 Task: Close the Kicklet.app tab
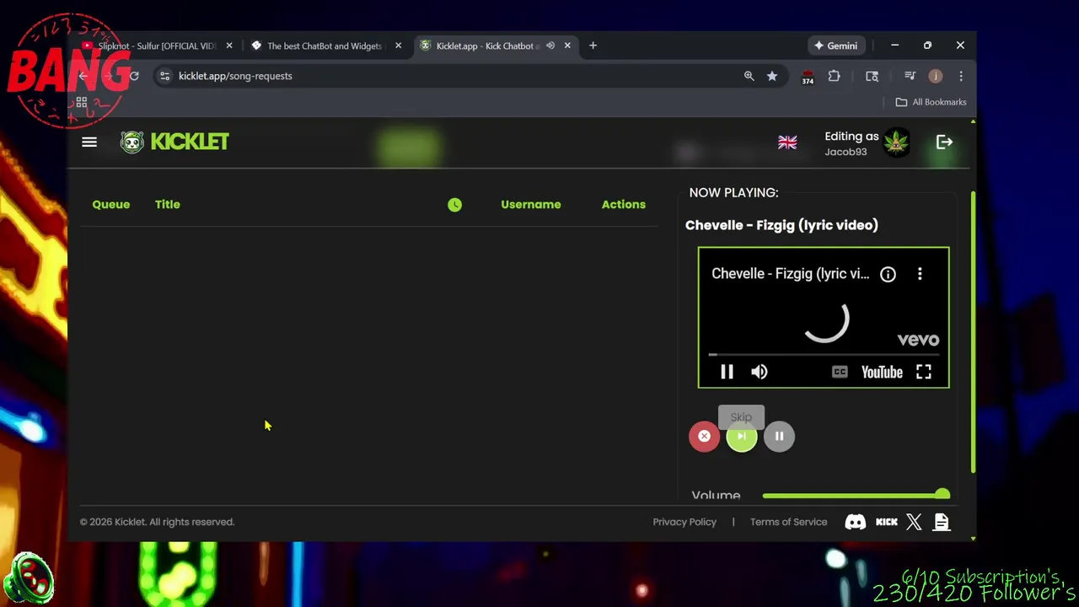pos(567,46)
